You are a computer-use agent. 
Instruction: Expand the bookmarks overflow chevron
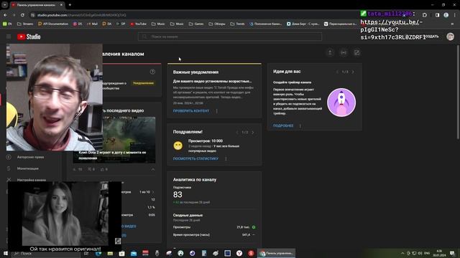[452, 24]
